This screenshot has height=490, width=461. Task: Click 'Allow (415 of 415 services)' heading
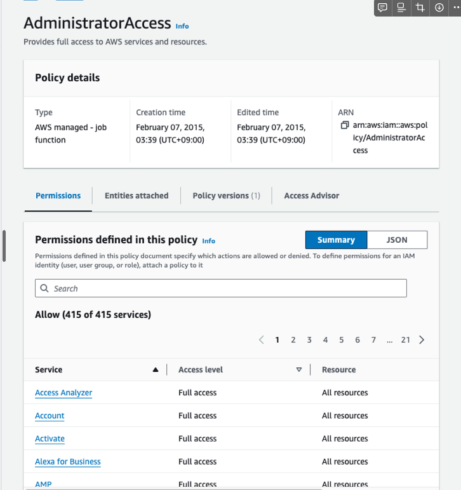click(x=93, y=315)
